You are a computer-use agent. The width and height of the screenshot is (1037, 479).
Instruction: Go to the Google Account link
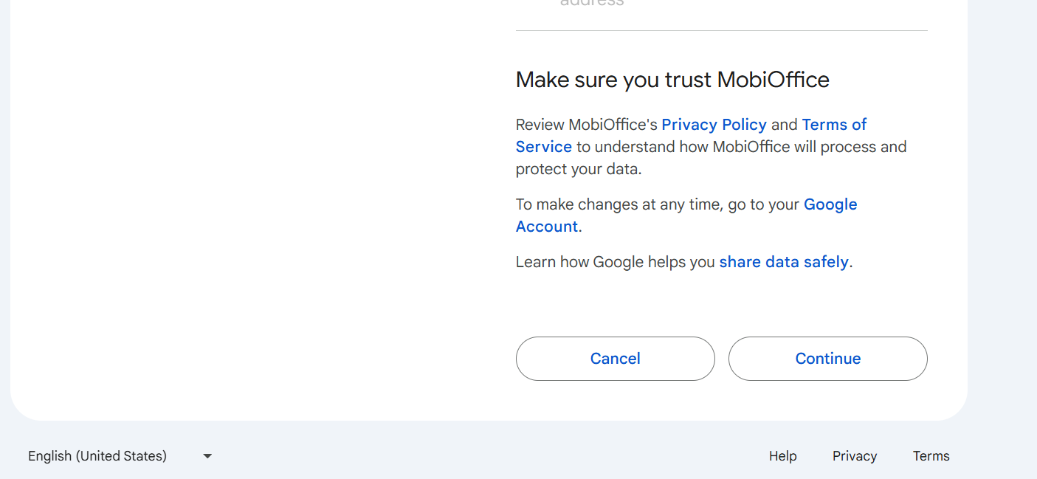point(830,204)
